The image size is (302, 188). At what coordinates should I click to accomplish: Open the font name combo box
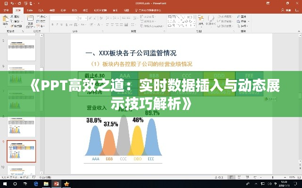coord(64,18)
